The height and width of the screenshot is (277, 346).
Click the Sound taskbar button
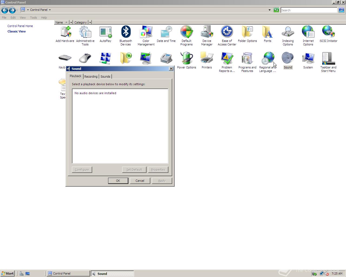(x=112, y=274)
